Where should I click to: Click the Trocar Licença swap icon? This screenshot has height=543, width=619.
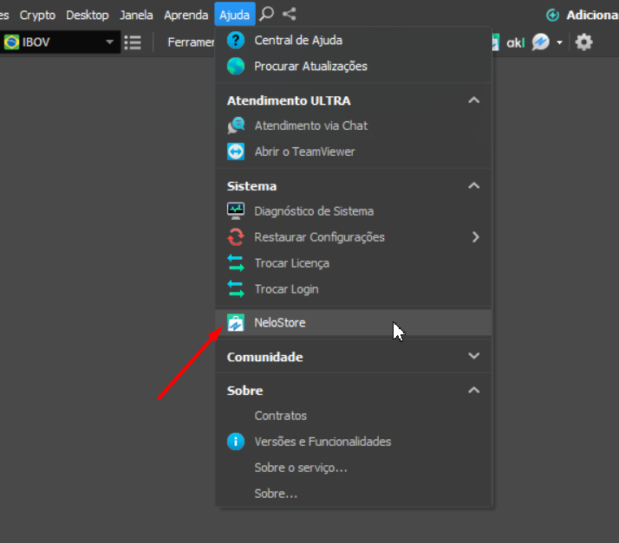click(x=236, y=263)
